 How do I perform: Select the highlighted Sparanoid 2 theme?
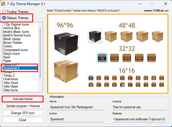coord(20,68)
